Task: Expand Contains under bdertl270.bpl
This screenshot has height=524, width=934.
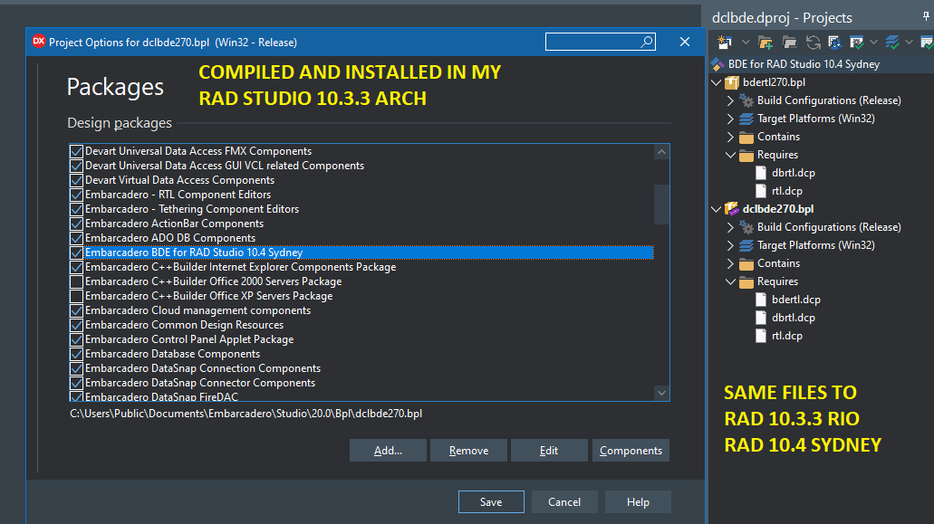Action: [x=731, y=137]
